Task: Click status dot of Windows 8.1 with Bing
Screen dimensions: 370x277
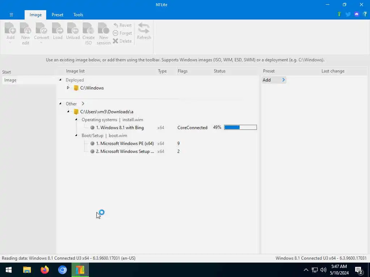Action: [92, 128]
